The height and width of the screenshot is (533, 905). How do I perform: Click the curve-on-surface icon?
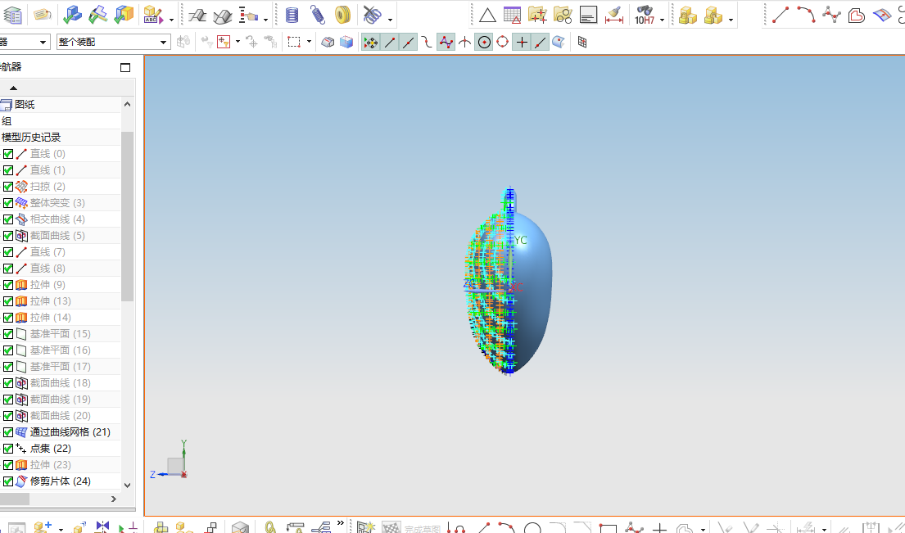click(x=882, y=15)
